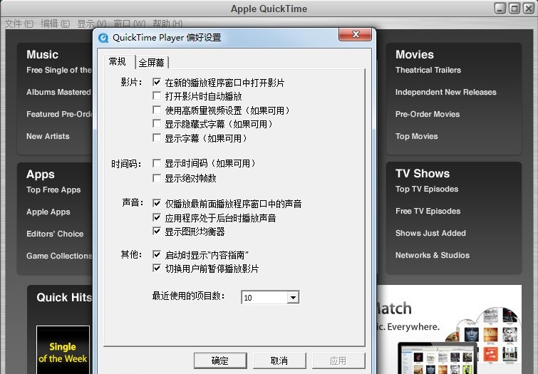Open Single of the Week thumbnail
The image size is (538, 374).
(x=63, y=350)
